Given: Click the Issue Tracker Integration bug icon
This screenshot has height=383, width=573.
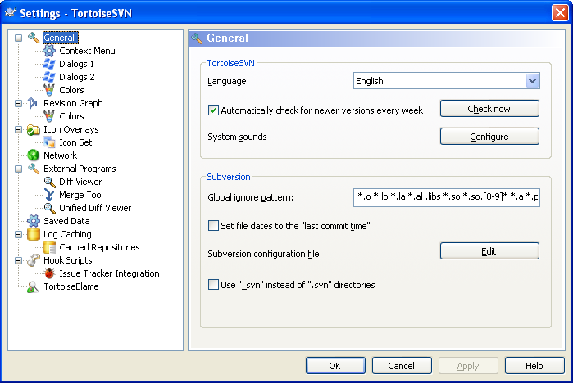Looking at the screenshot, I should coord(49,273).
